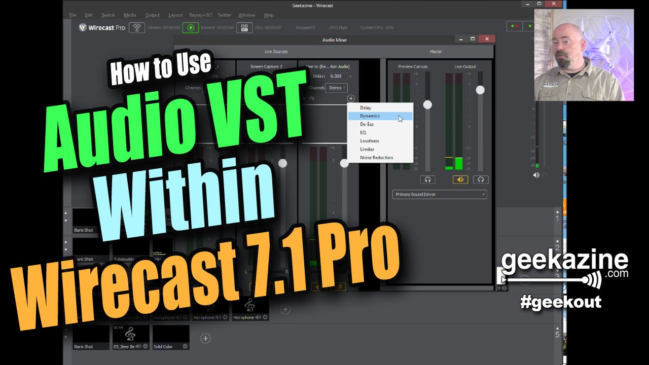Image resolution: width=649 pixels, height=365 pixels.
Task: Open the Help menu
Action: tap(269, 15)
